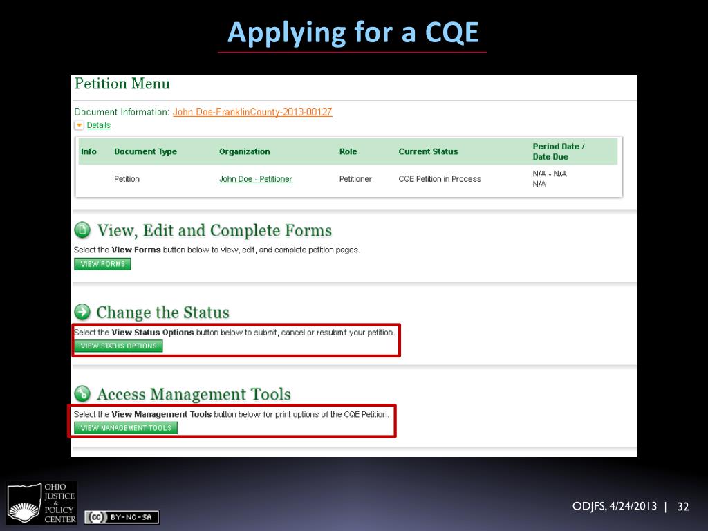Click the Petition Menu heading

point(122,84)
